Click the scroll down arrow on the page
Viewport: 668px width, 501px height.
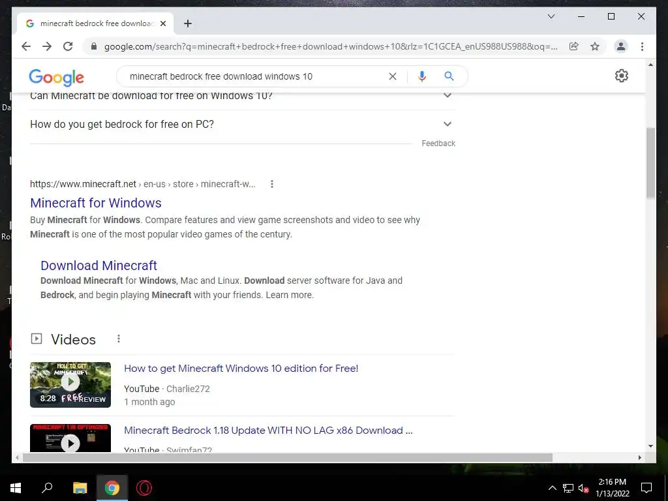click(x=650, y=446)
